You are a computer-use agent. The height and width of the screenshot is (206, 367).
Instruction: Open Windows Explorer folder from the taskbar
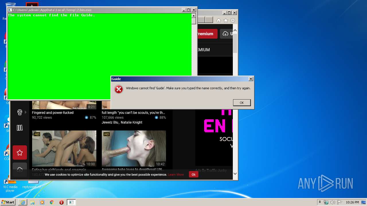32,202
